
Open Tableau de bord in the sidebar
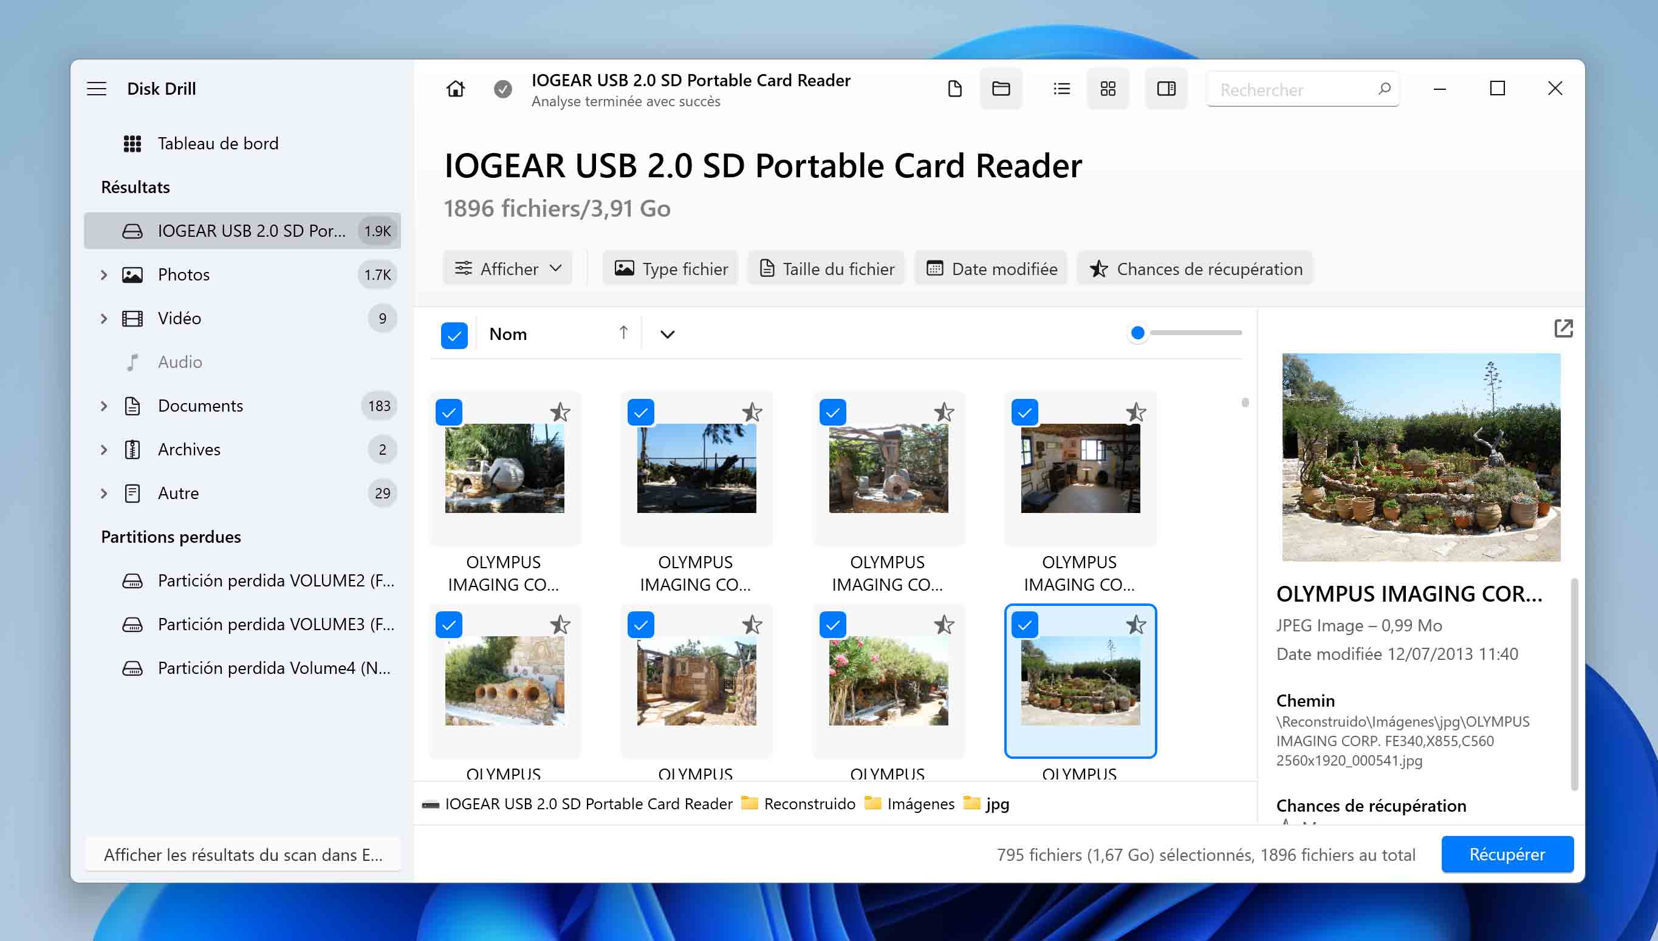coord(218,143)
